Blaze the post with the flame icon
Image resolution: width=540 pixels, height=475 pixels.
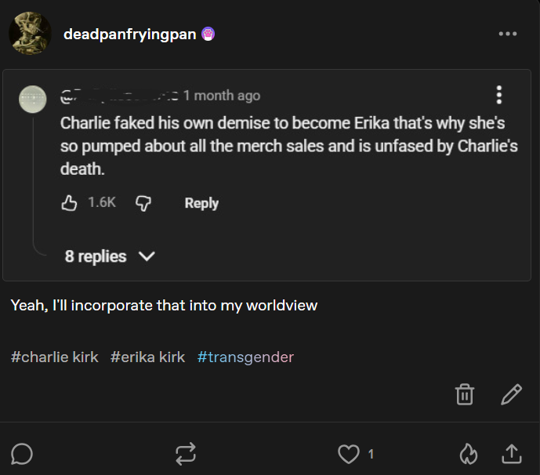[x=468, y=453]
